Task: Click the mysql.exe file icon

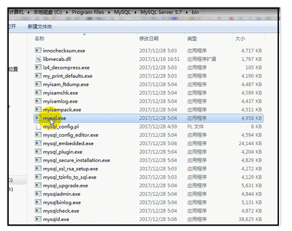Action: [x=38, y=118]
